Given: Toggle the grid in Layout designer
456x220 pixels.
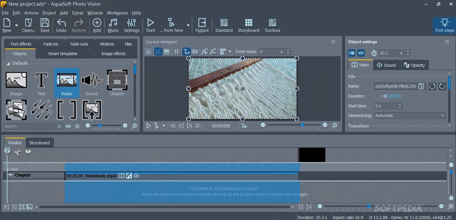Looking at the screenshot, I should 176,52.
